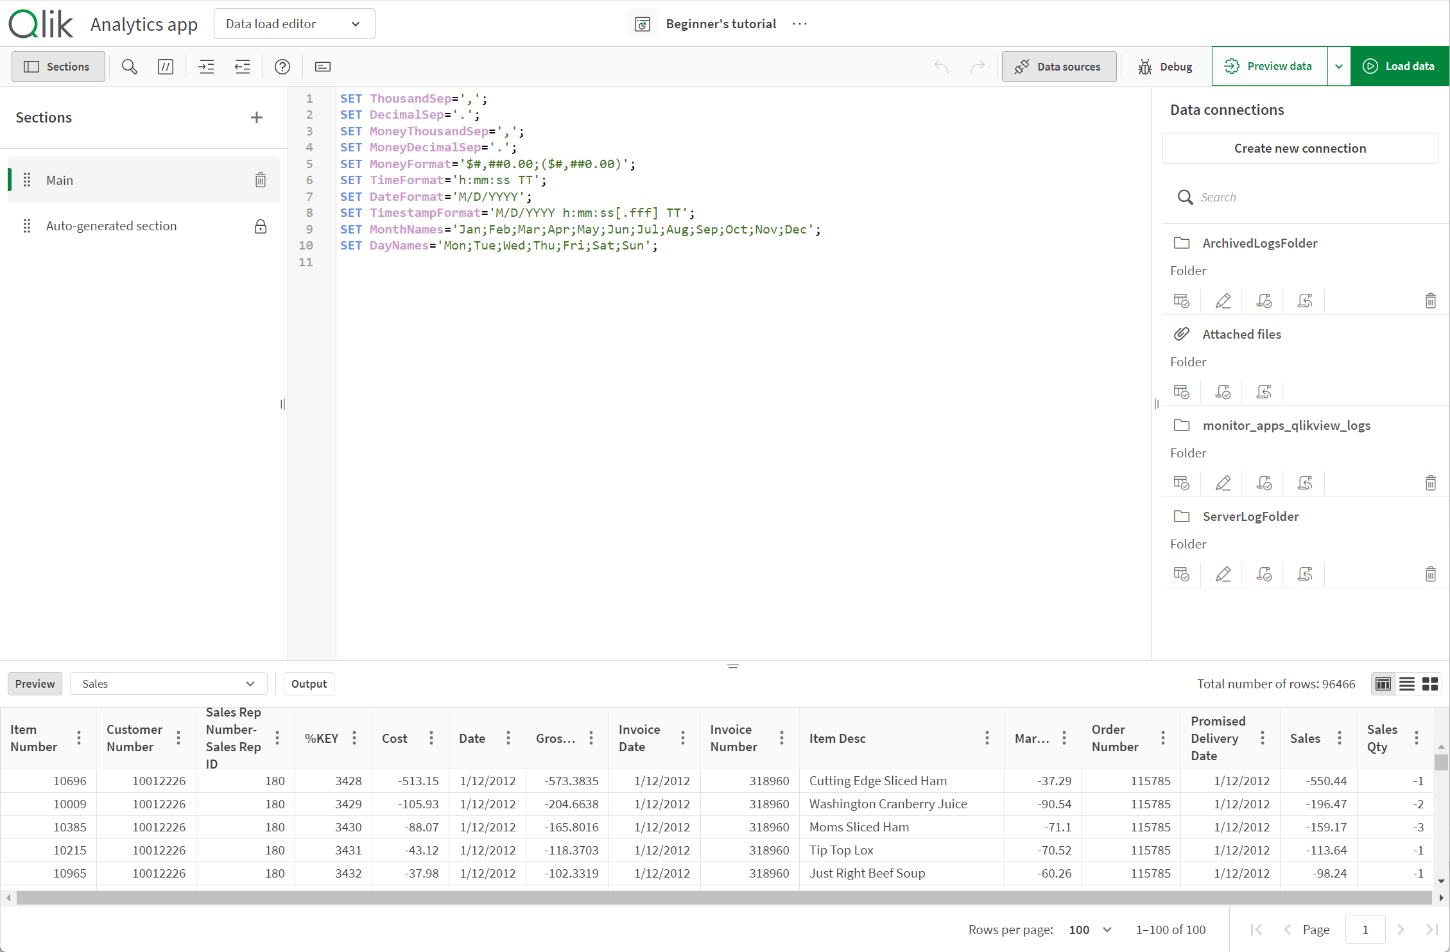Expand Rows per page dropdown
This screenshot has height=952, width=1450.
pyautogui.click(x=1089, y=929)
